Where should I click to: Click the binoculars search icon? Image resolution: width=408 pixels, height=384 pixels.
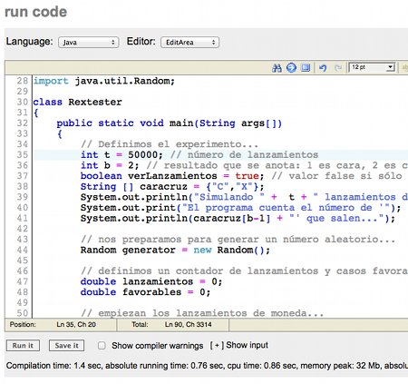(x=277, y=68)
